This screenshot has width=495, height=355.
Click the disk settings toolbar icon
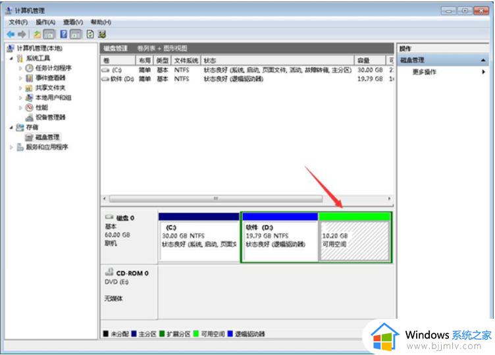[x=101, y=34]
